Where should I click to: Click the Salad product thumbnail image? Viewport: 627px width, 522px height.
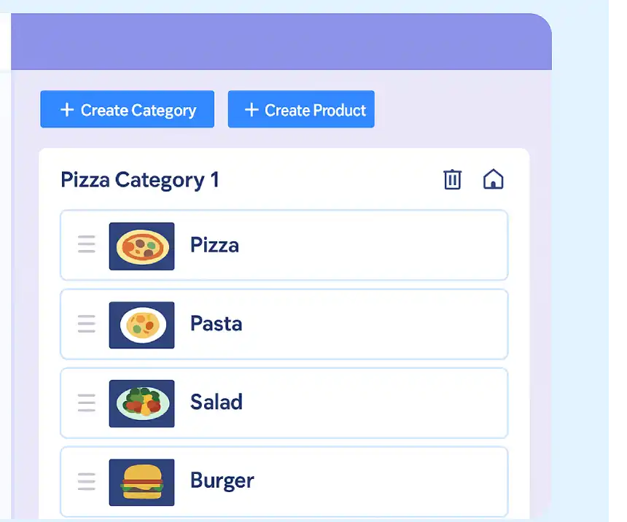(141, 402)
